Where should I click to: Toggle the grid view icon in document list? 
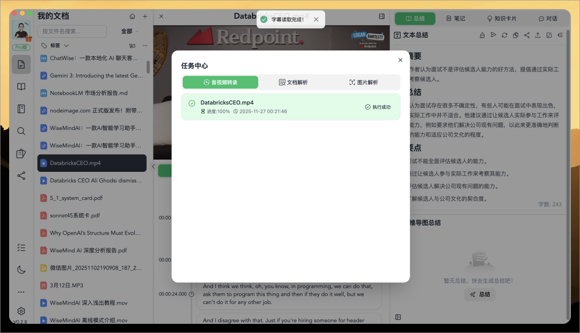click(x=132, y=46)
